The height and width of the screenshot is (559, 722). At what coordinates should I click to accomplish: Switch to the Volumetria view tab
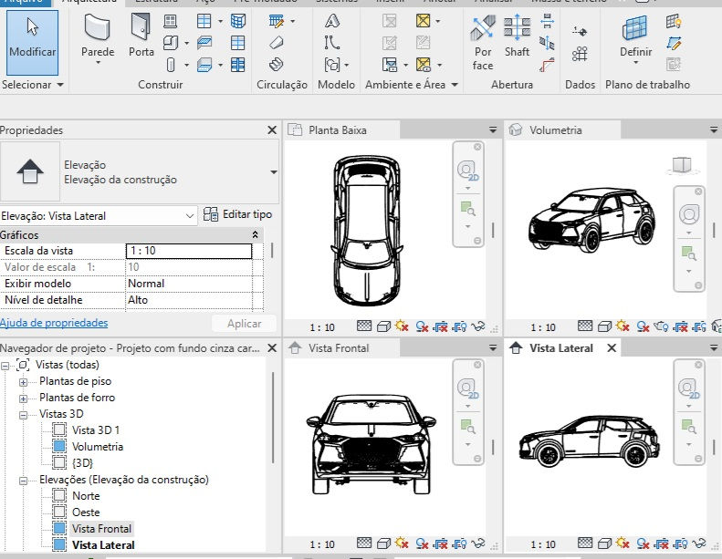tap(562, 130)
